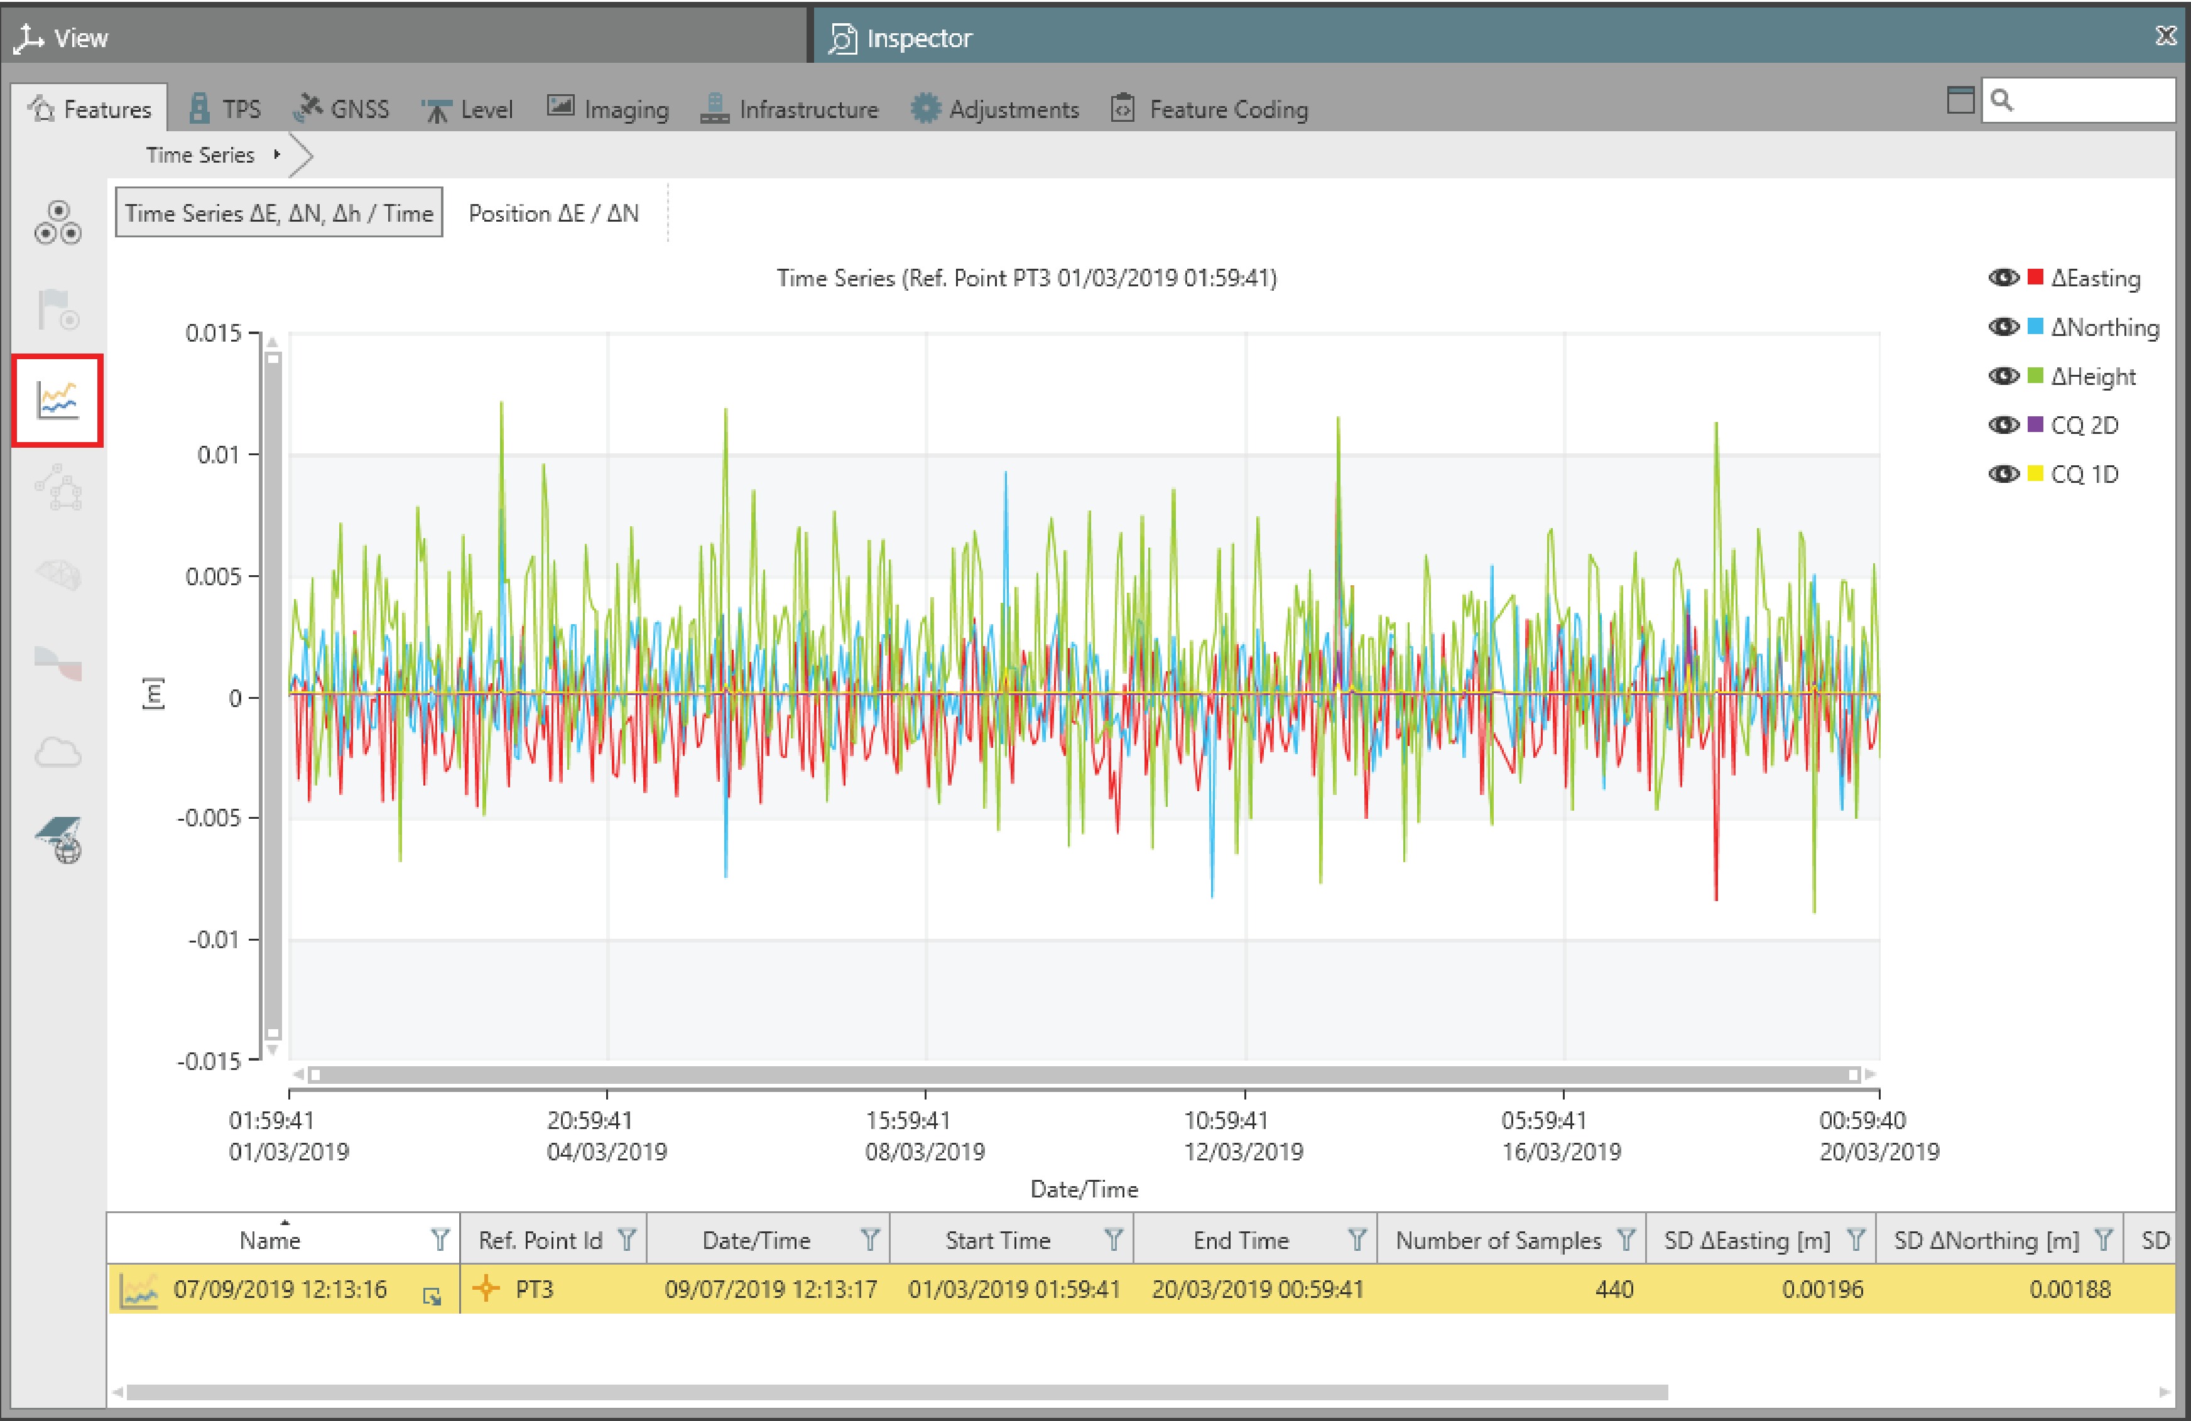This screenshot has height=1421, width=2191.
Task: Open the End Time column filter
Action: tap(1357, 1240)
